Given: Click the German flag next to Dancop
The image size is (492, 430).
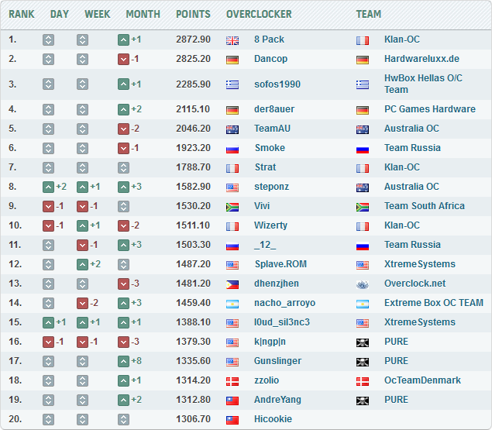Looking at the screenshot, I should [232, 60].
